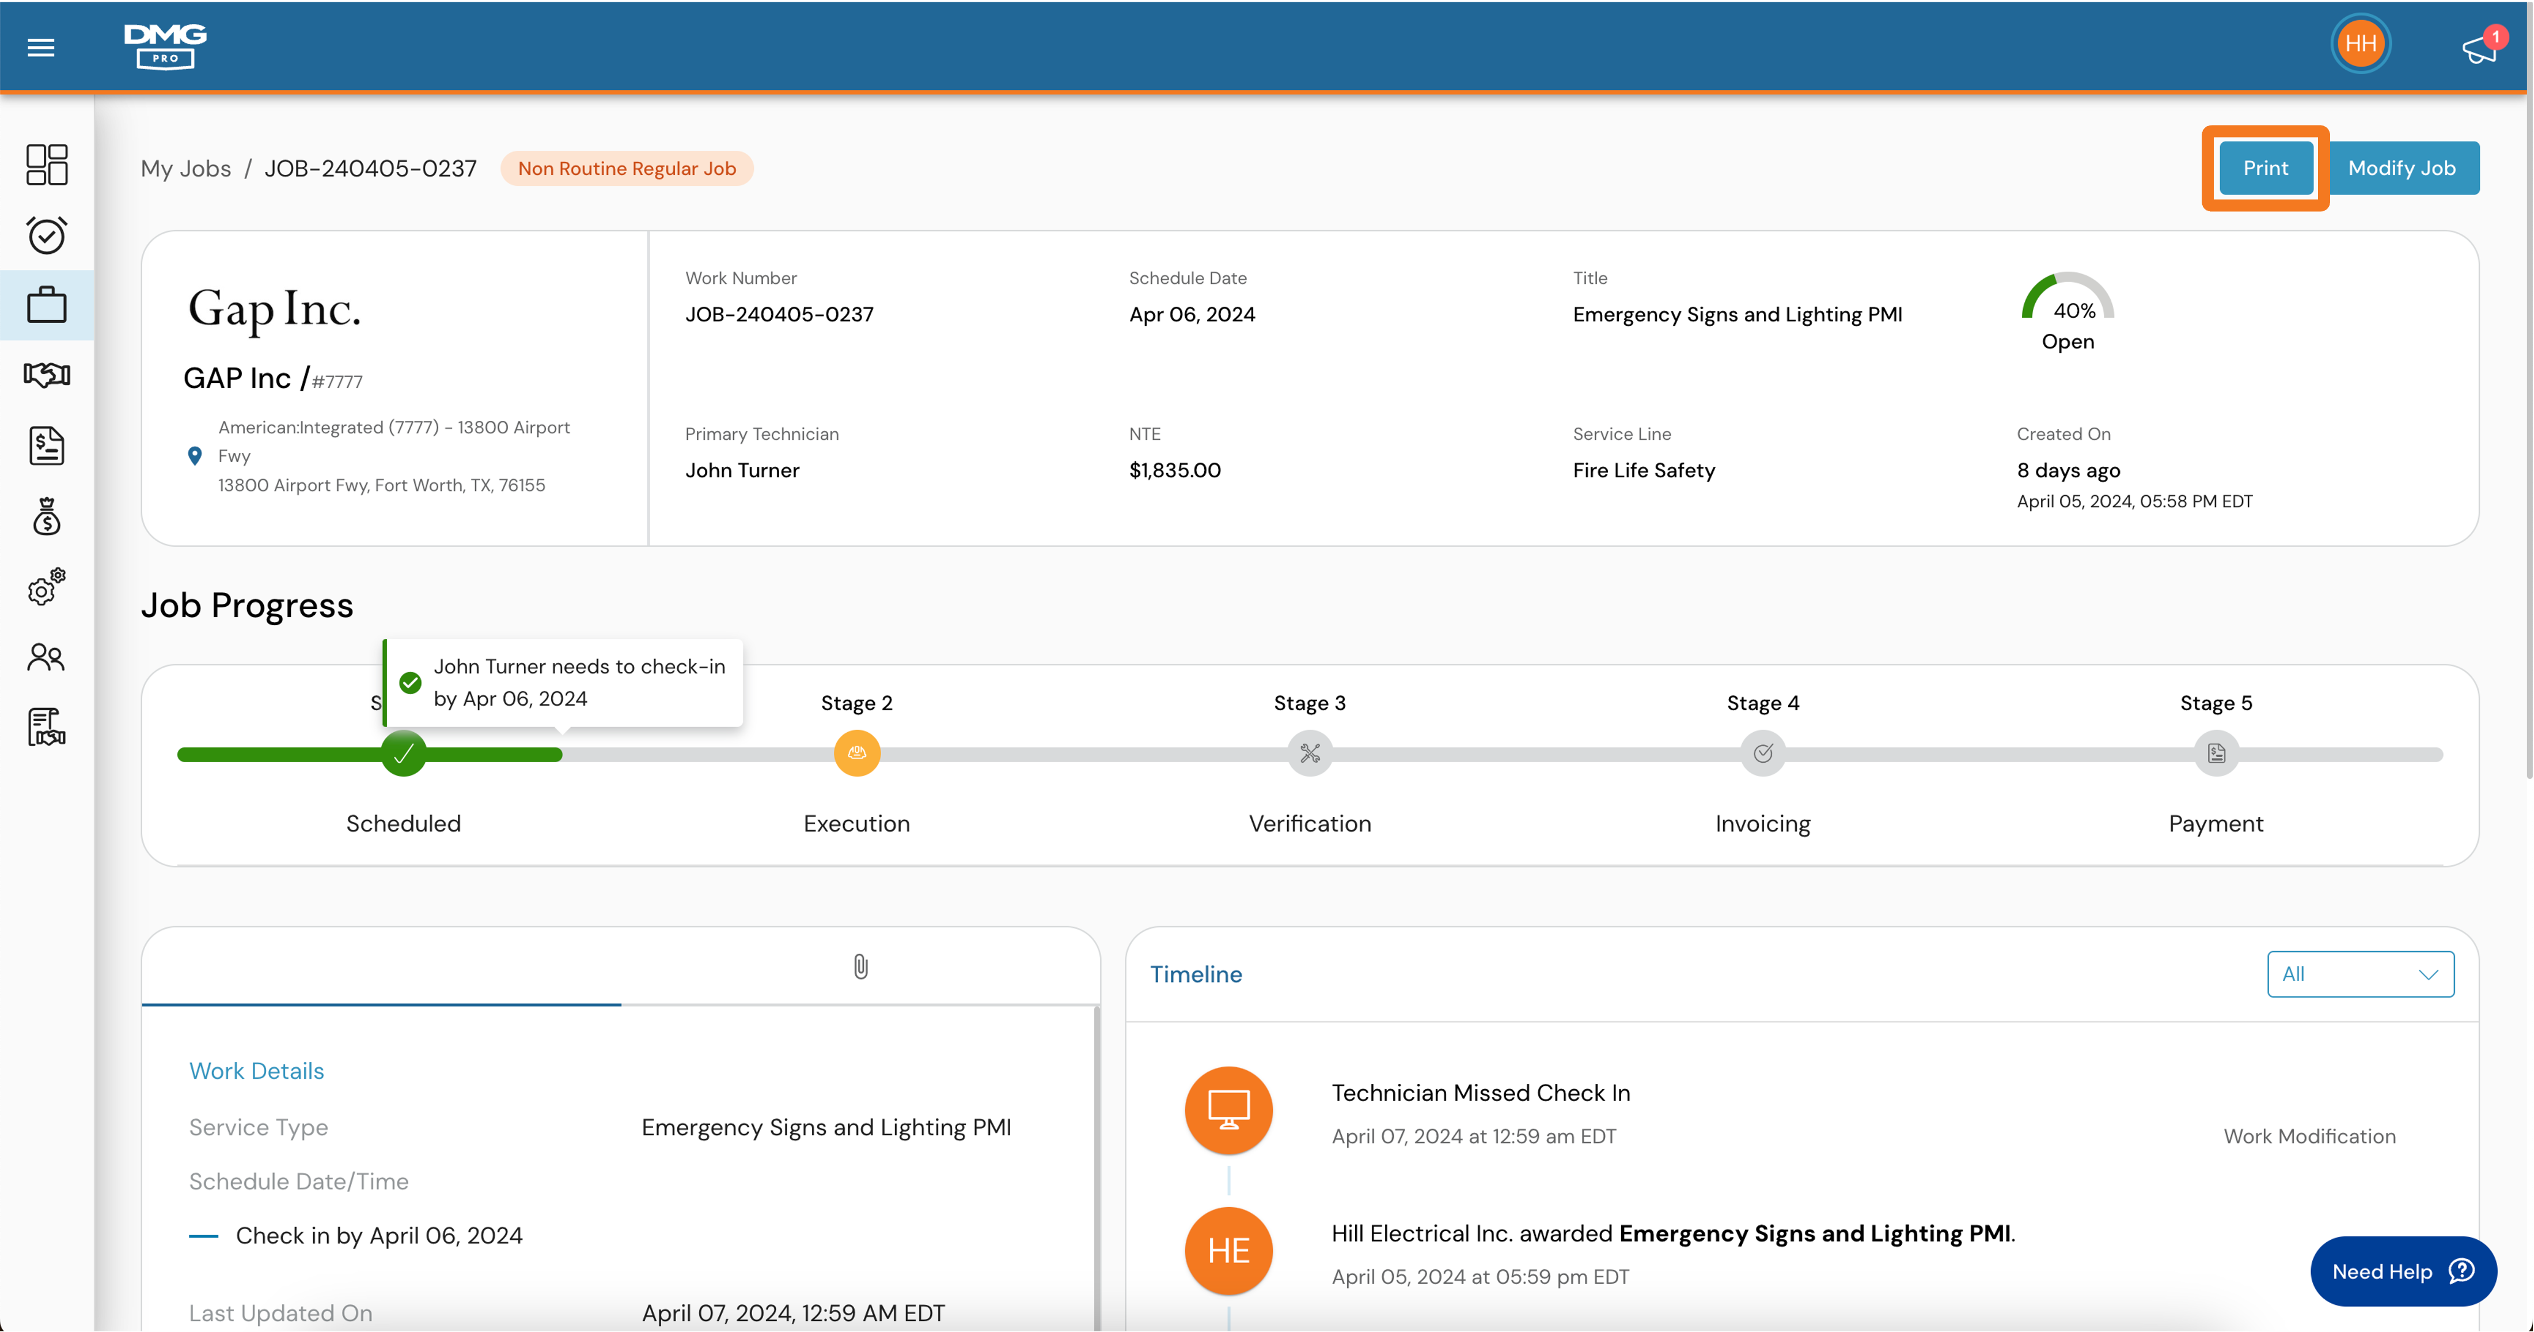Open the alarm clock check sidebar icon

[46, 235]
